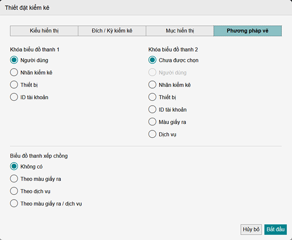Pick the Theo dịch vụ stacking option

click(x=14, y=191)
